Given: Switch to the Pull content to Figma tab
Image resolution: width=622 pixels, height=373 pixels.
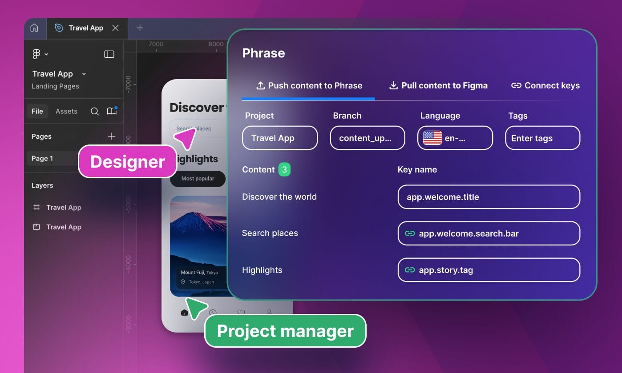Looking at the screenshot, I should tap(438, 85).
